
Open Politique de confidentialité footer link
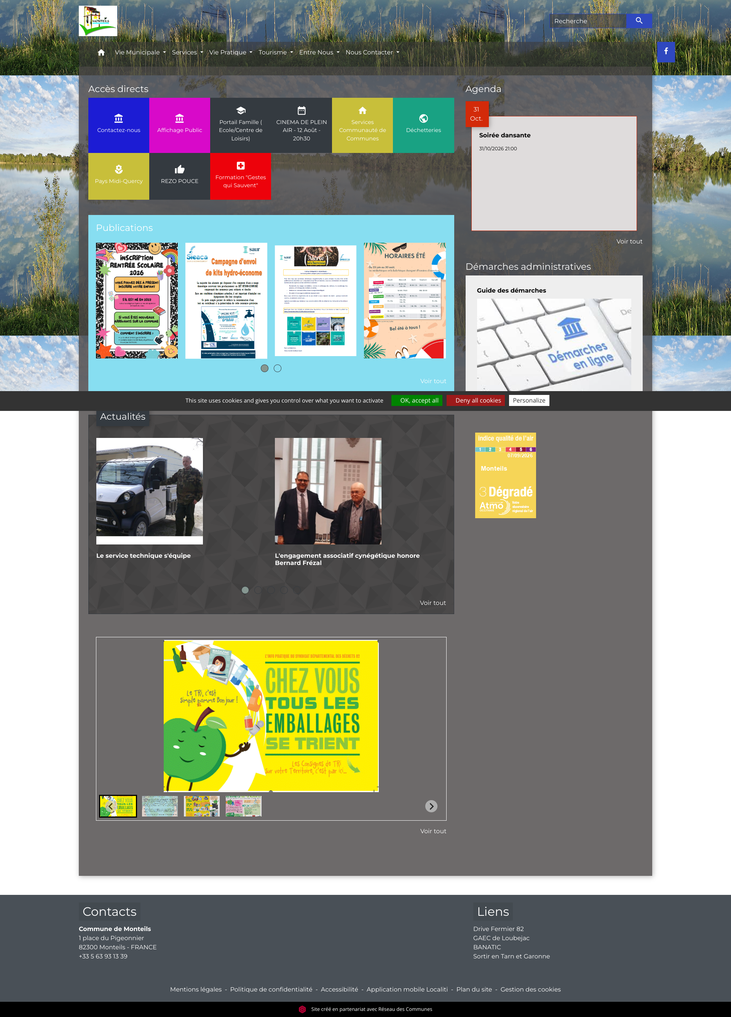click(271, 989)
